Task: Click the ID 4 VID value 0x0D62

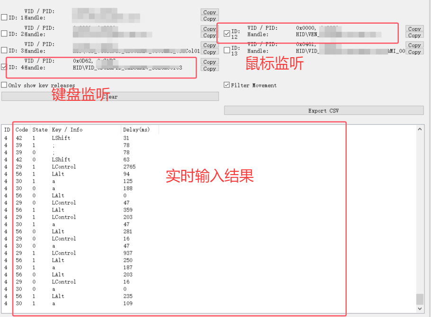Action: coord(83,61)
